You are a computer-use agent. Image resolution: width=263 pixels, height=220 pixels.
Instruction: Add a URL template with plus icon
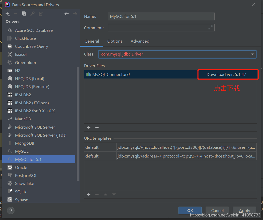click(x=89, y=194)
